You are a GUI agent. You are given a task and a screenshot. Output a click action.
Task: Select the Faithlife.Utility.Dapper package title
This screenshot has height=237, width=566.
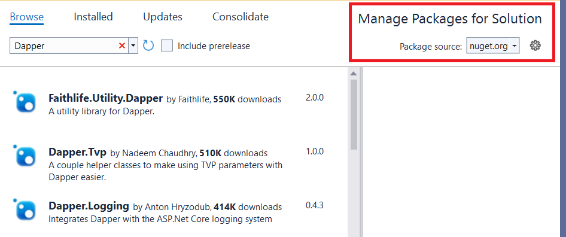(105, 98)
